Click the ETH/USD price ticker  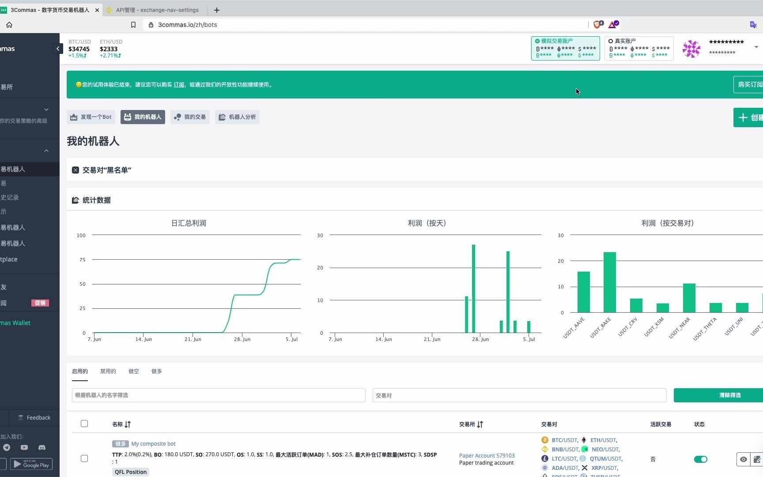(111, 49)
